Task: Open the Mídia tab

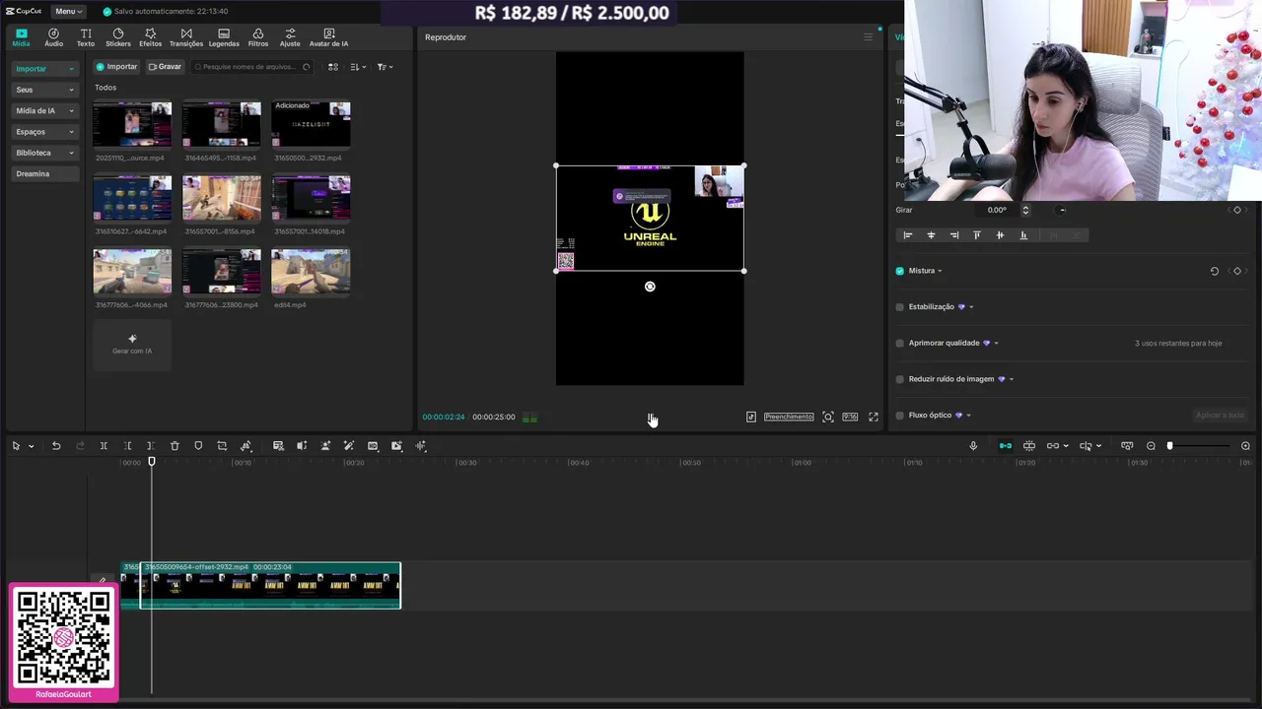Action: tap(21, 37)
